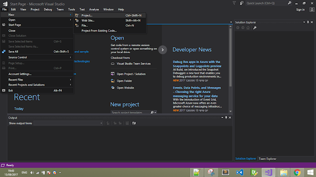This screenshot has width=316, height=177.
Task: Click the New Project icon in submenu
Action: coord(77,15)
